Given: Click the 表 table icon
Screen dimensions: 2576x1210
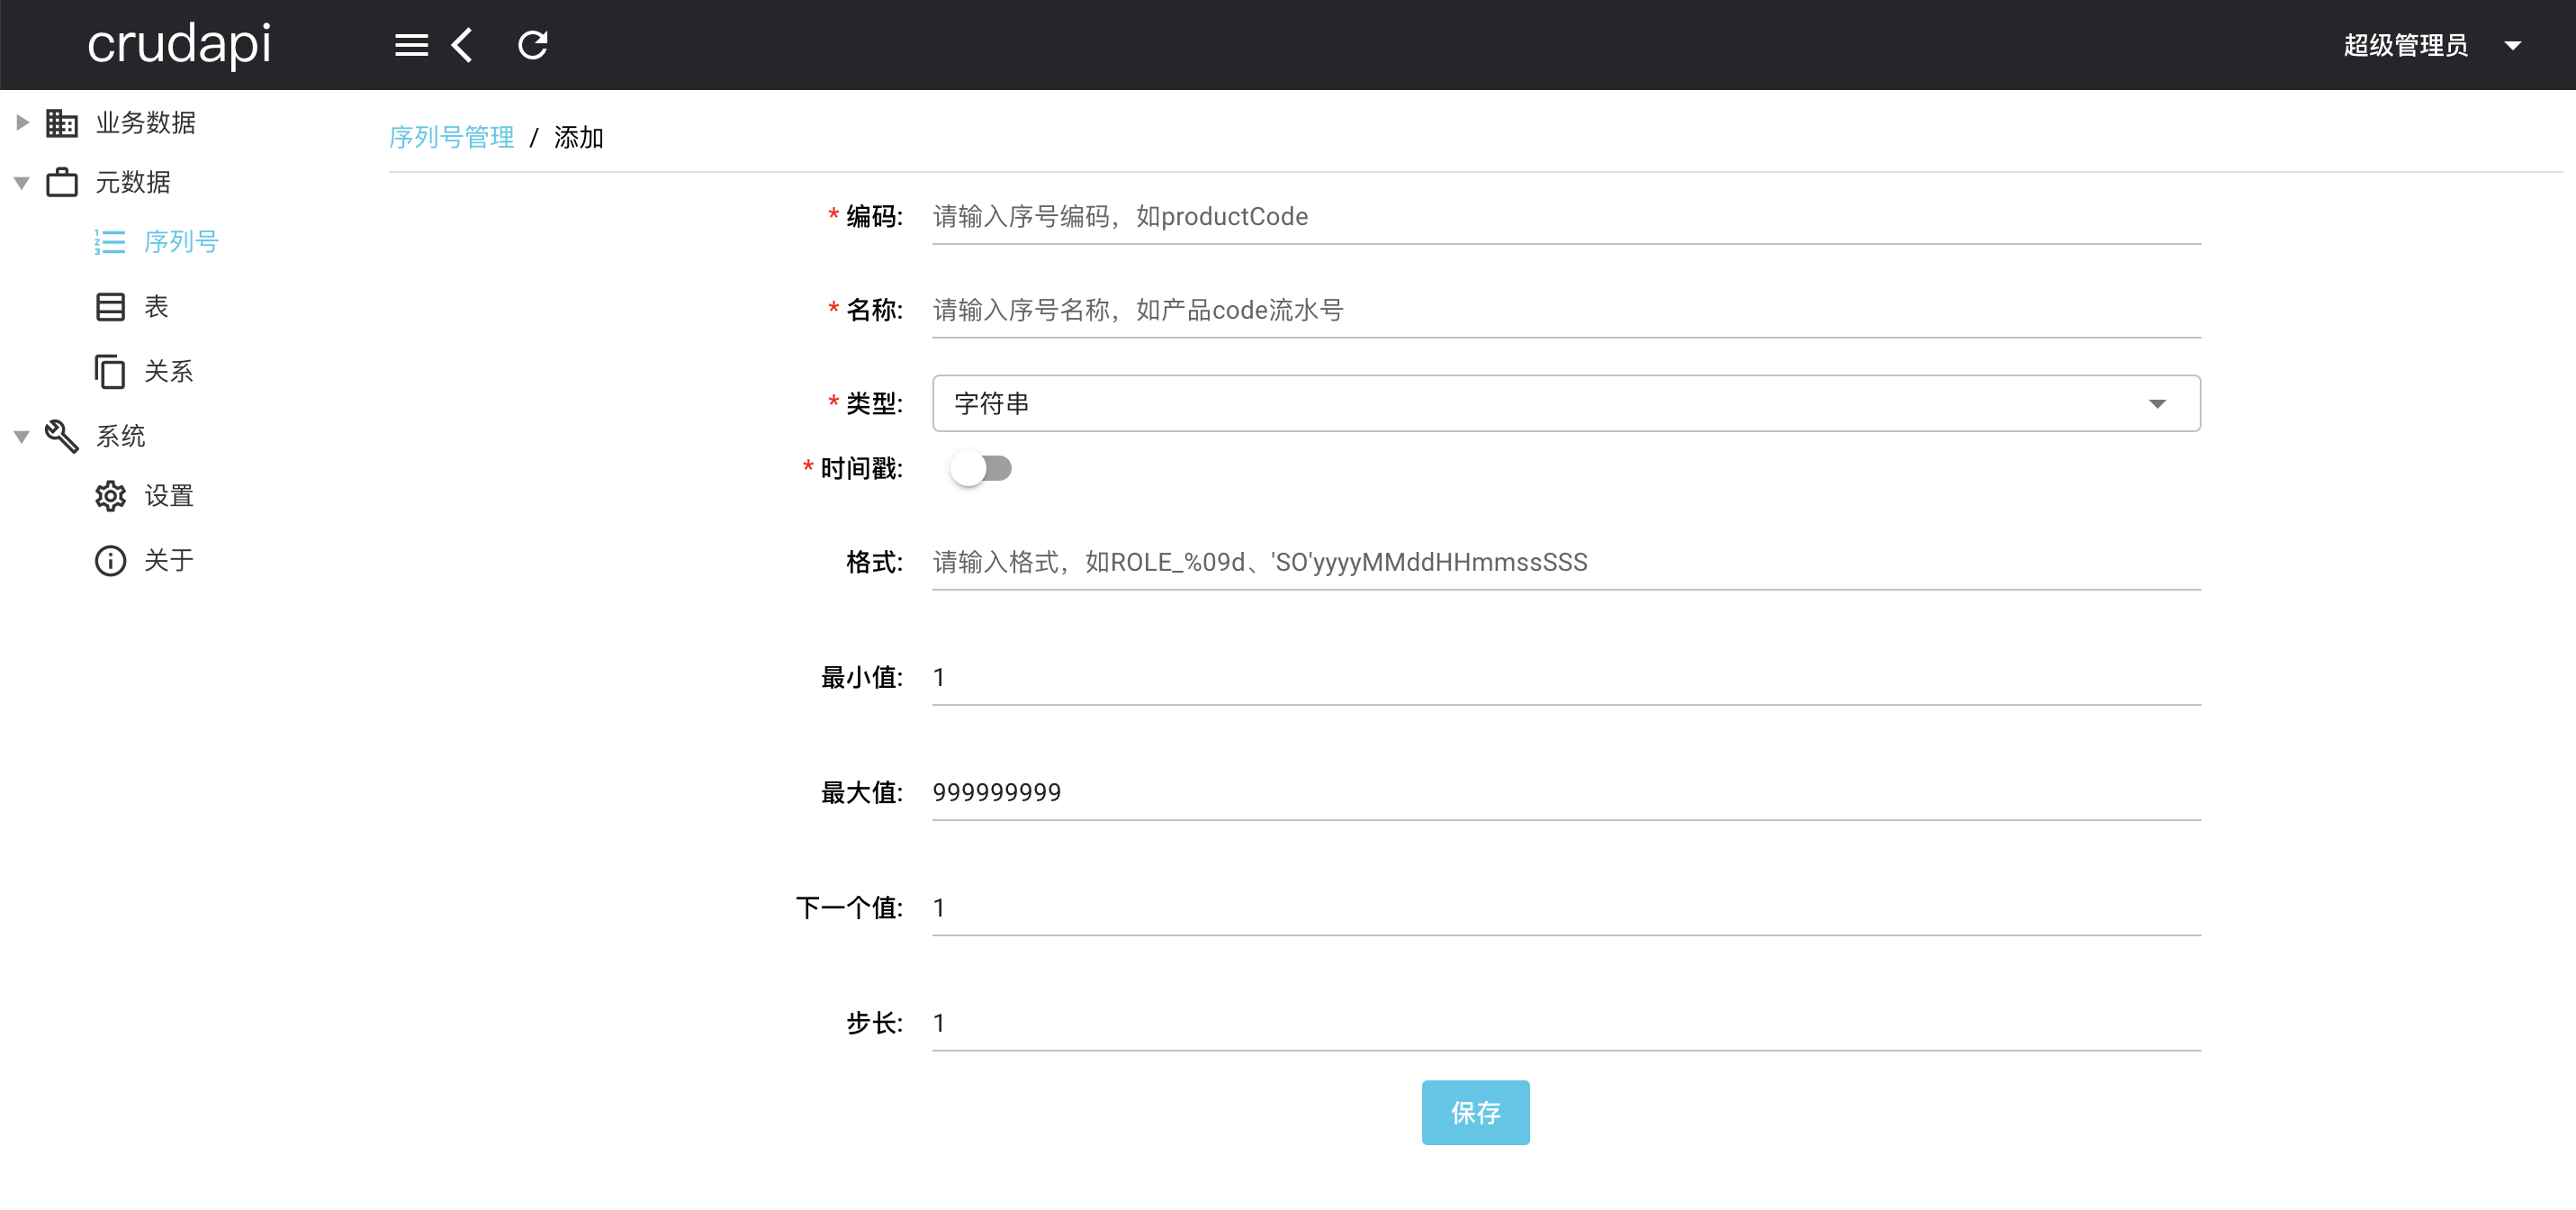Looking at the screenshot, I should coord(110,307).
